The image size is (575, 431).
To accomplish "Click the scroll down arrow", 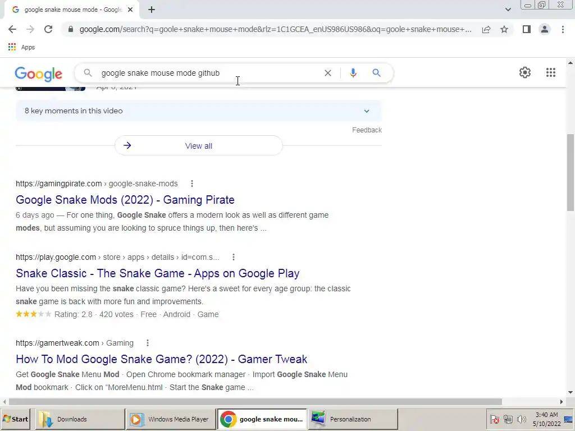I will [x=571, y=392].
